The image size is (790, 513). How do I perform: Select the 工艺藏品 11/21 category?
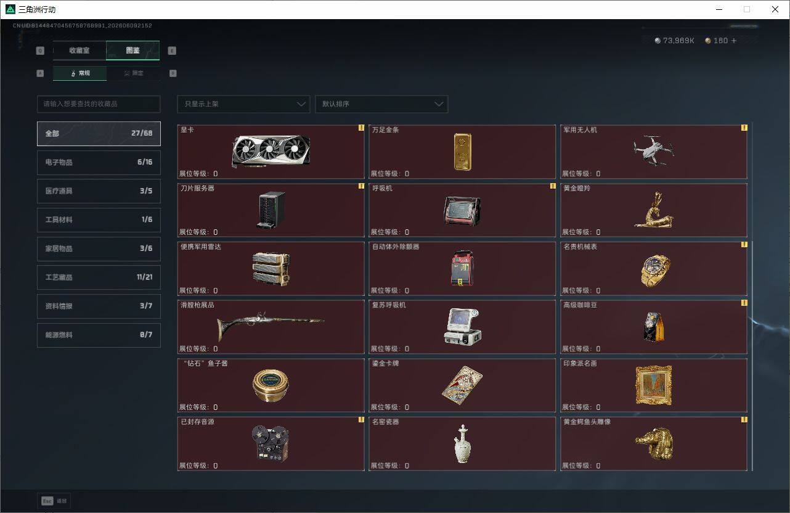coord(99,277)
